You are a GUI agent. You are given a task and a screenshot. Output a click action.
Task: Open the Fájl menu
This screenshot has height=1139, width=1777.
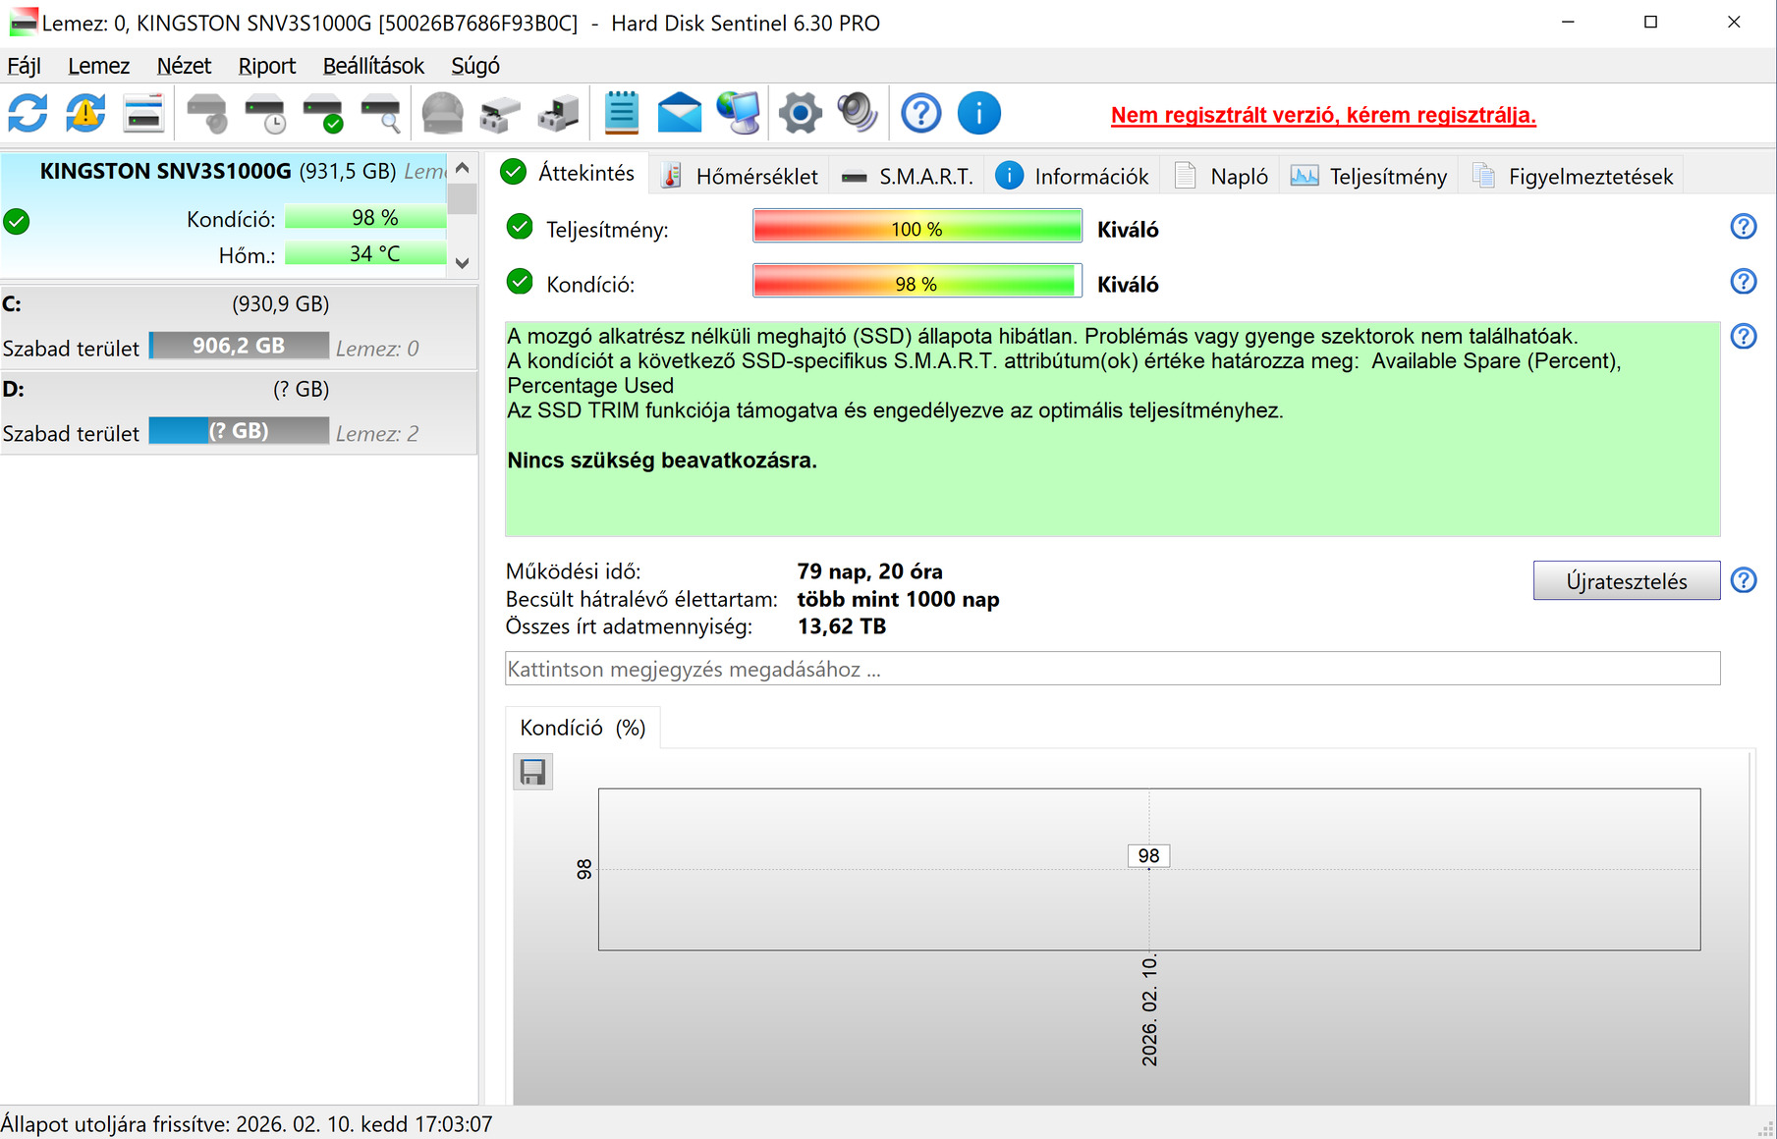(24, 66)
